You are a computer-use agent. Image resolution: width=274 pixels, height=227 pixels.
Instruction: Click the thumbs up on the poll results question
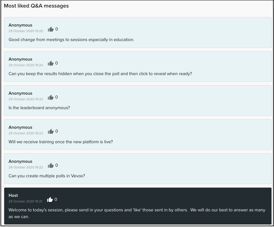[x=51, y=63]
